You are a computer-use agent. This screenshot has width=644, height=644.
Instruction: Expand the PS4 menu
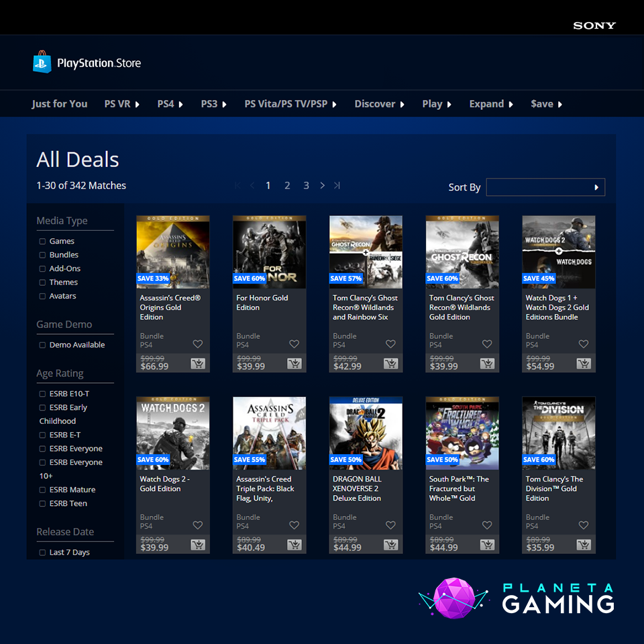170,104
